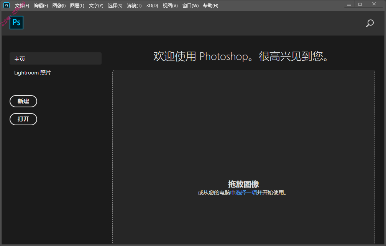Open the 图像(I) menu
386x246 pixels.
click(x=59, y=6)
